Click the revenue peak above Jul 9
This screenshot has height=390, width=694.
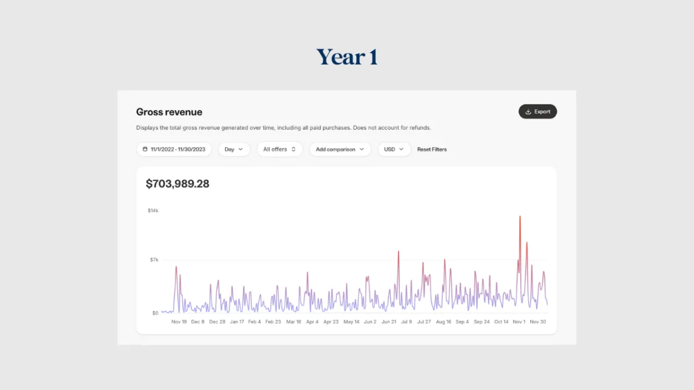click(x=398, y=252)
